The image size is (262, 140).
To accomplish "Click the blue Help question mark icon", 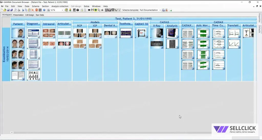I will pos(44,10).
